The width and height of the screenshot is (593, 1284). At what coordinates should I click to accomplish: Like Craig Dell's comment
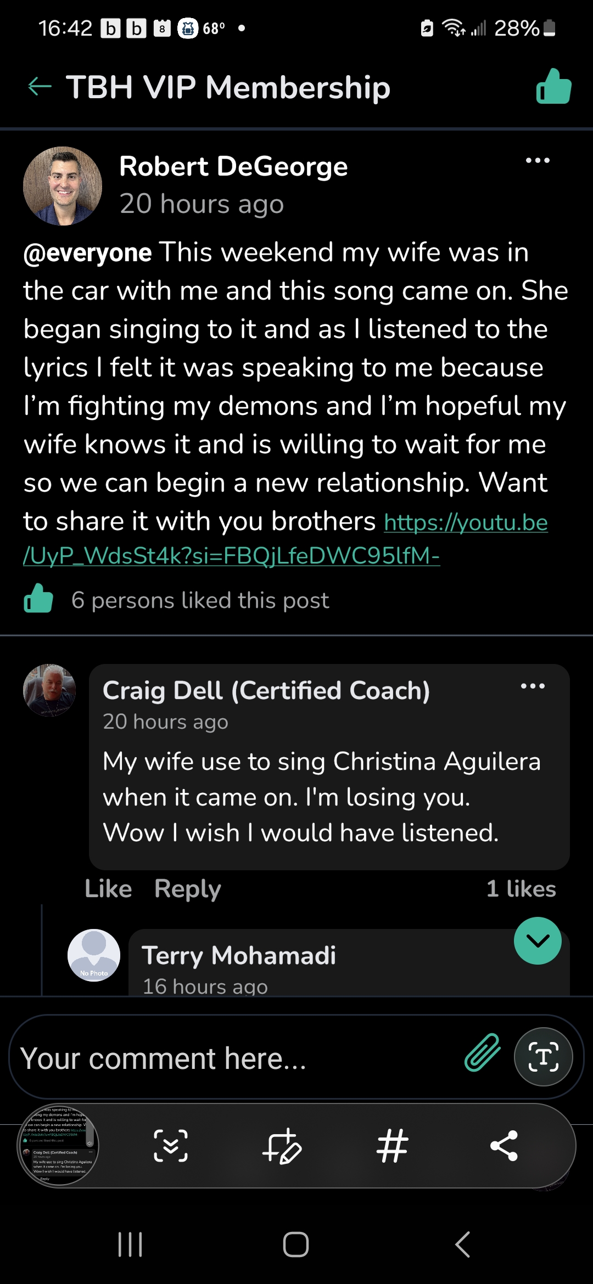point(108,889)
